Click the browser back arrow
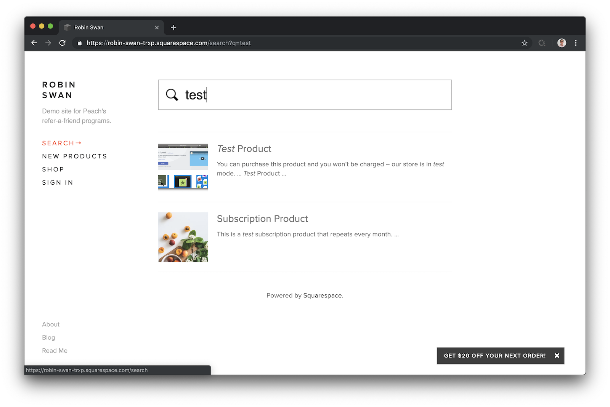610x407 pixels. tap(34, 43)
